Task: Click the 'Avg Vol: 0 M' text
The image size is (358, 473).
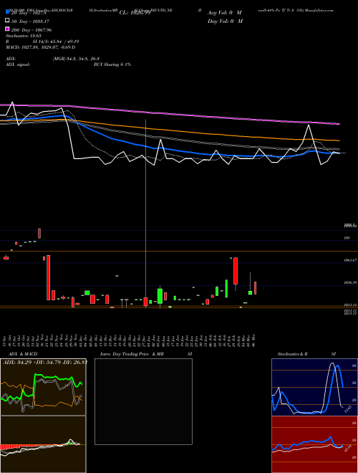Action: coord(225,13)
